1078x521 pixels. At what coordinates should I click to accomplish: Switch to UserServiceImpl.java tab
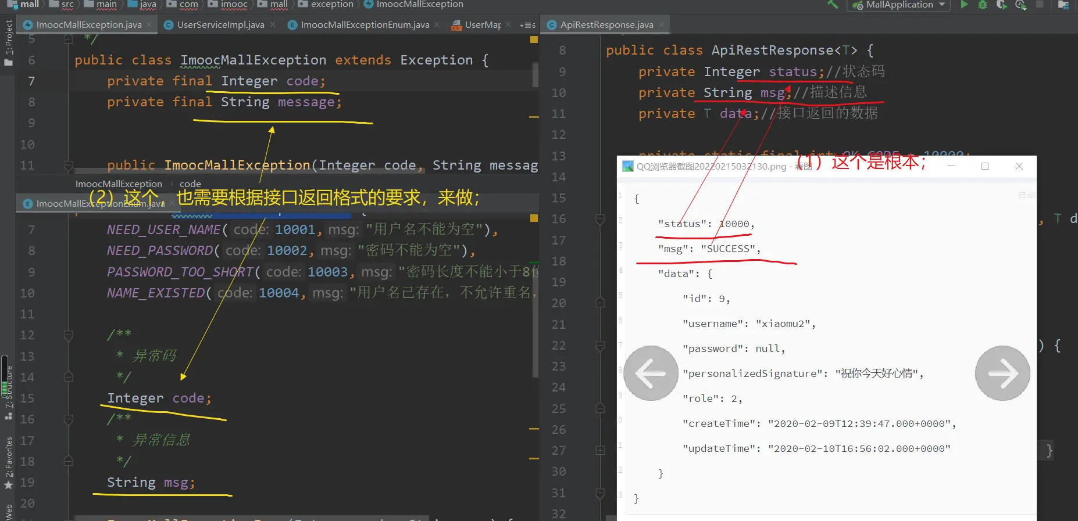pyautogui.click(x=220, y=25)
